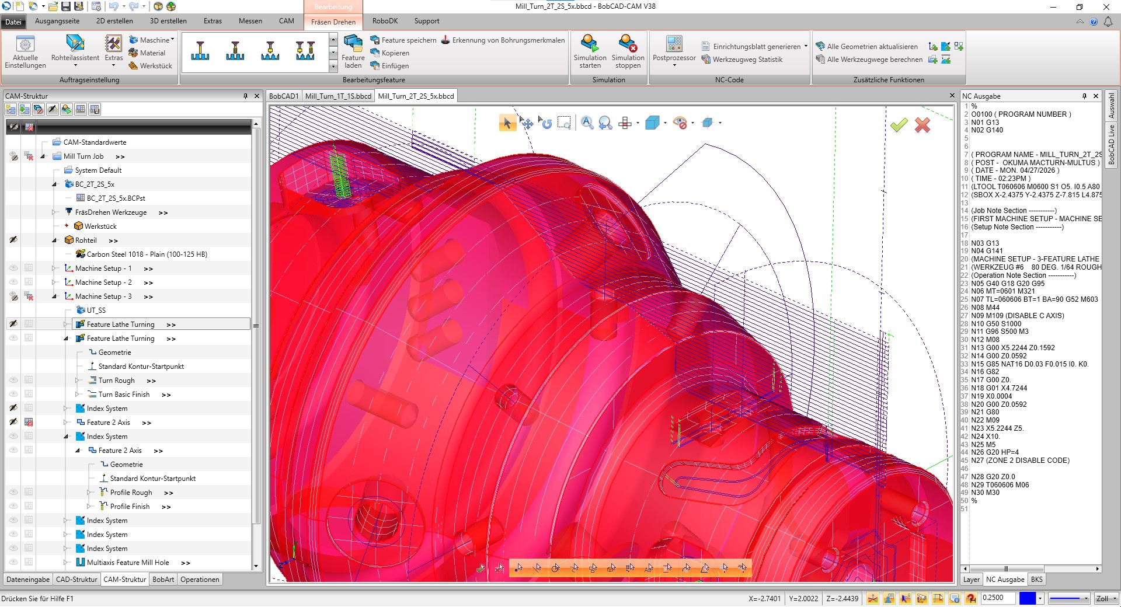This screenshot has height=607, width=1121.
Task: Toggle posting flag for Machine Setup - 1
Action: pos(29,268)
